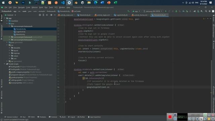This screenshot has width=215, height=121.
Task: Pause the screen recording
Action: 175,119
